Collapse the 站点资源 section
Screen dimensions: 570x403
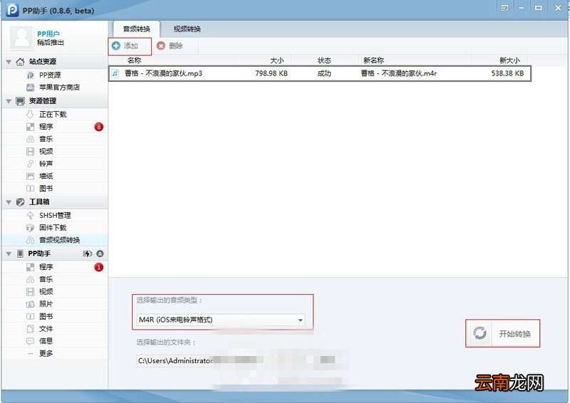[9, 62]
